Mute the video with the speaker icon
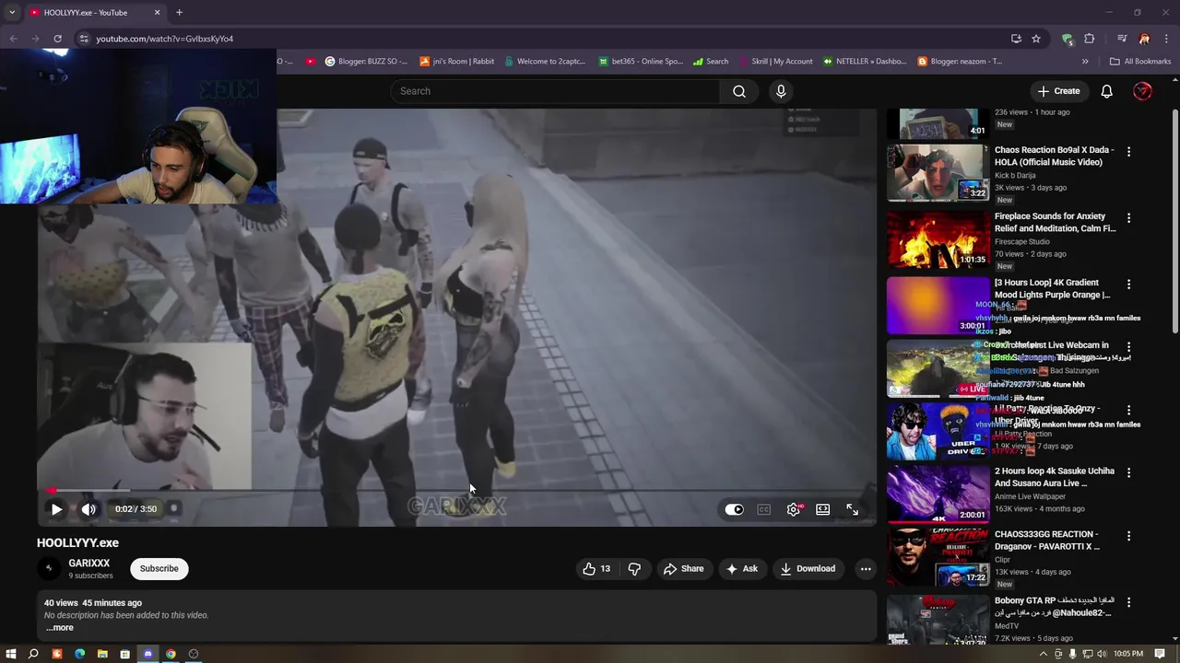Screen dimensions: 1180x663 [x=88, y=509]
